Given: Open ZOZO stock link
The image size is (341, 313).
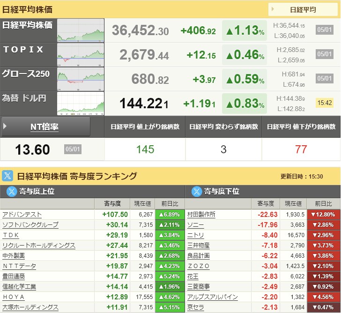Looking at the screenshot, I should 199,266.
